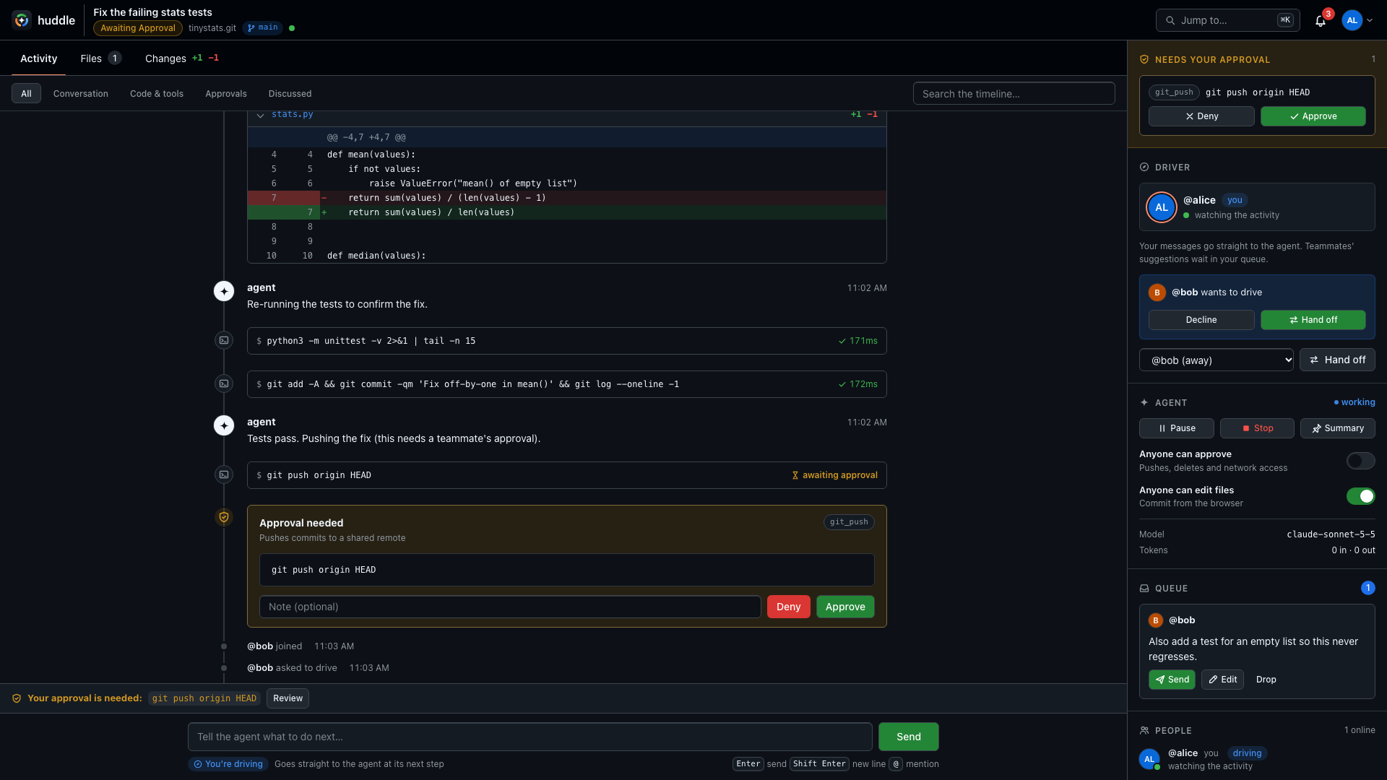The width and height of the screenshot is (1387, 780).
Task: Open the @bob (away) hand-off dropdown
Action: click(x=1217, y=360)
